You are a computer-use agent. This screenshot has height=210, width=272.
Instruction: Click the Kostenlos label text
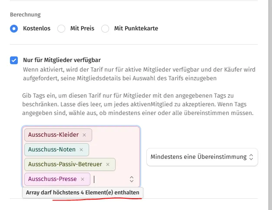click(x=37, y=28)
